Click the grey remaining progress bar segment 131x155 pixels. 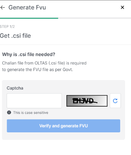94,18
